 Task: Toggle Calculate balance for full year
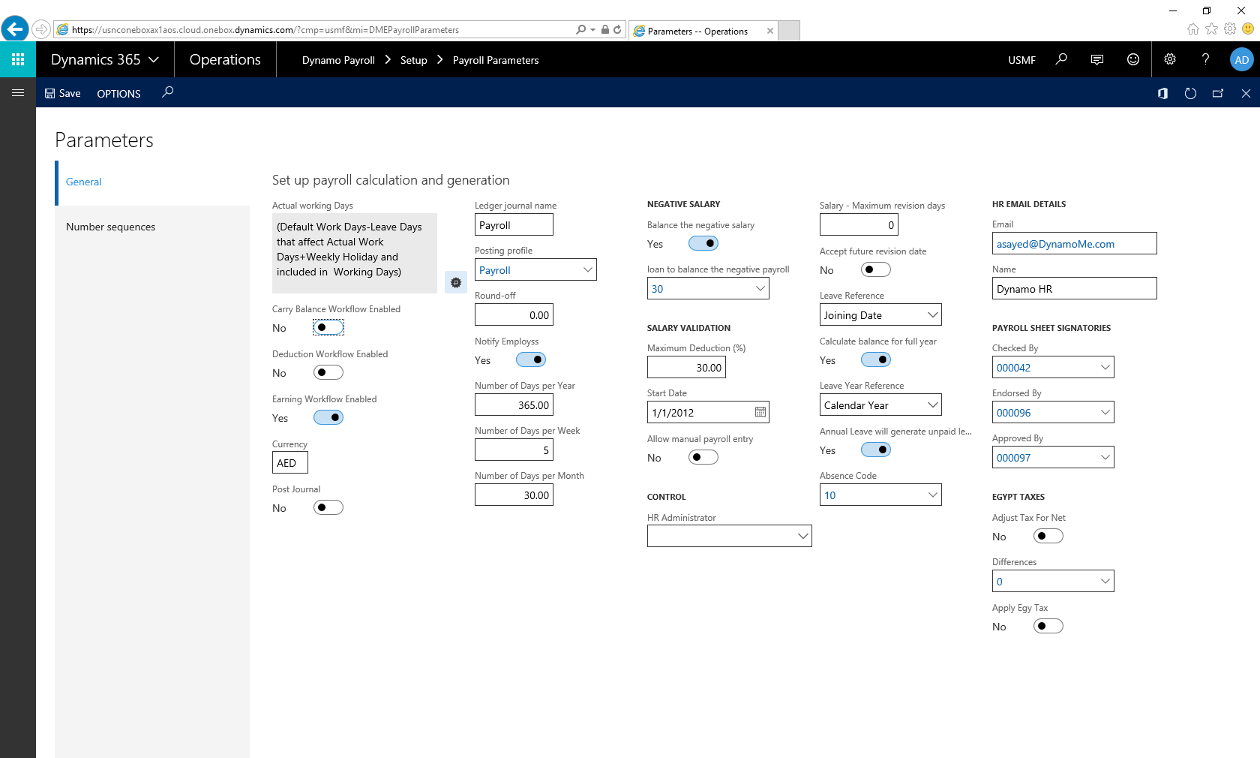click(x=876, y=359)
